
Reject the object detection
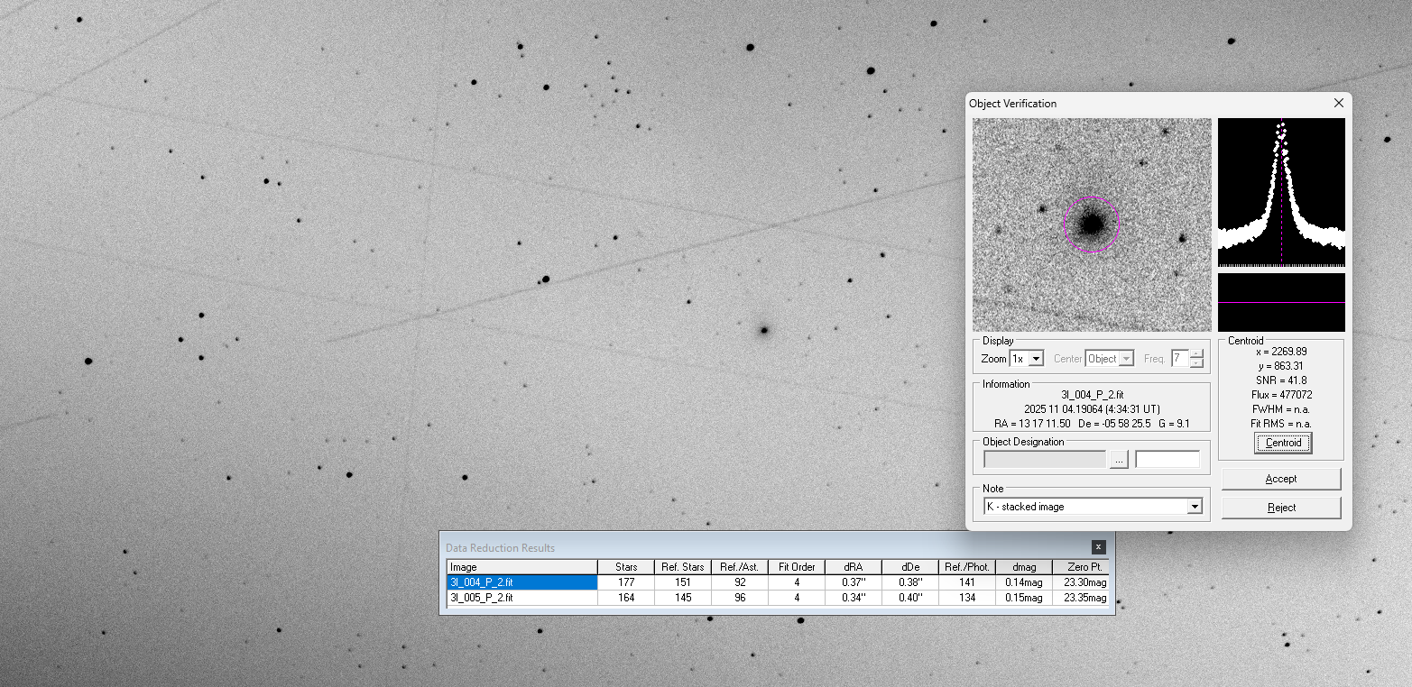click(x=1280, y=508)
